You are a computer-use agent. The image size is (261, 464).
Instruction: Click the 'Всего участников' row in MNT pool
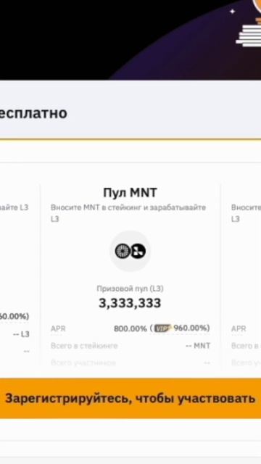click(x=130, y=362)
